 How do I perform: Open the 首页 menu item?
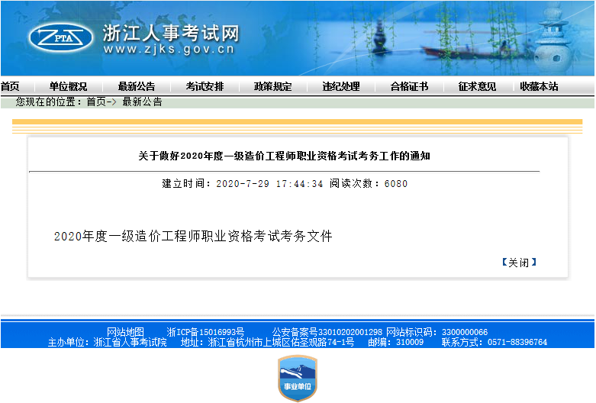tap(10, 87)
